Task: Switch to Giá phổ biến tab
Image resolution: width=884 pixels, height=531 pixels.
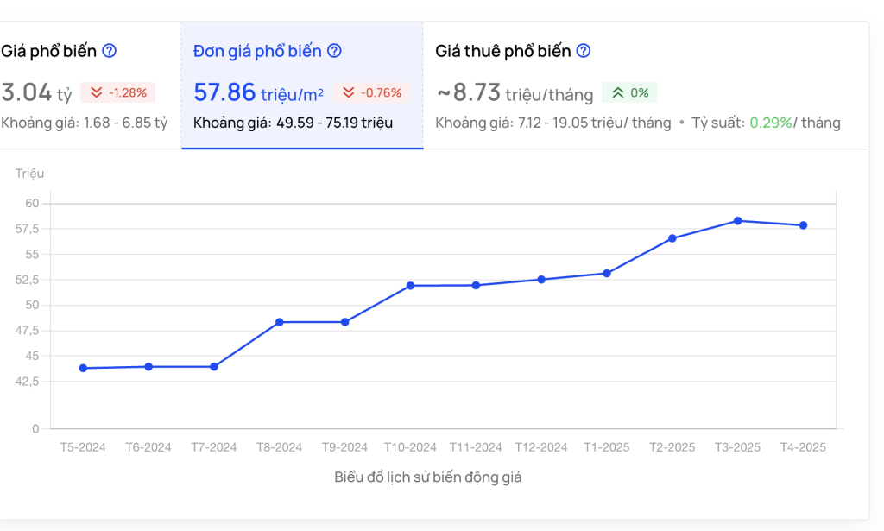Action: (90, 85)
